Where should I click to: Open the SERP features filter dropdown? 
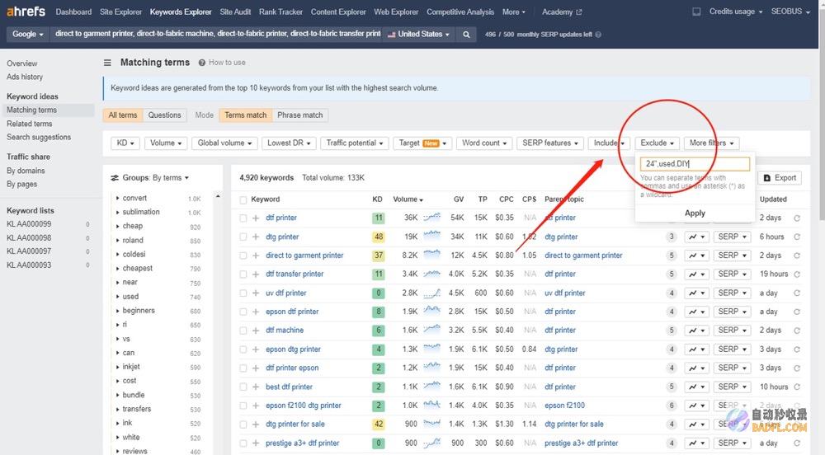point(549,143)
